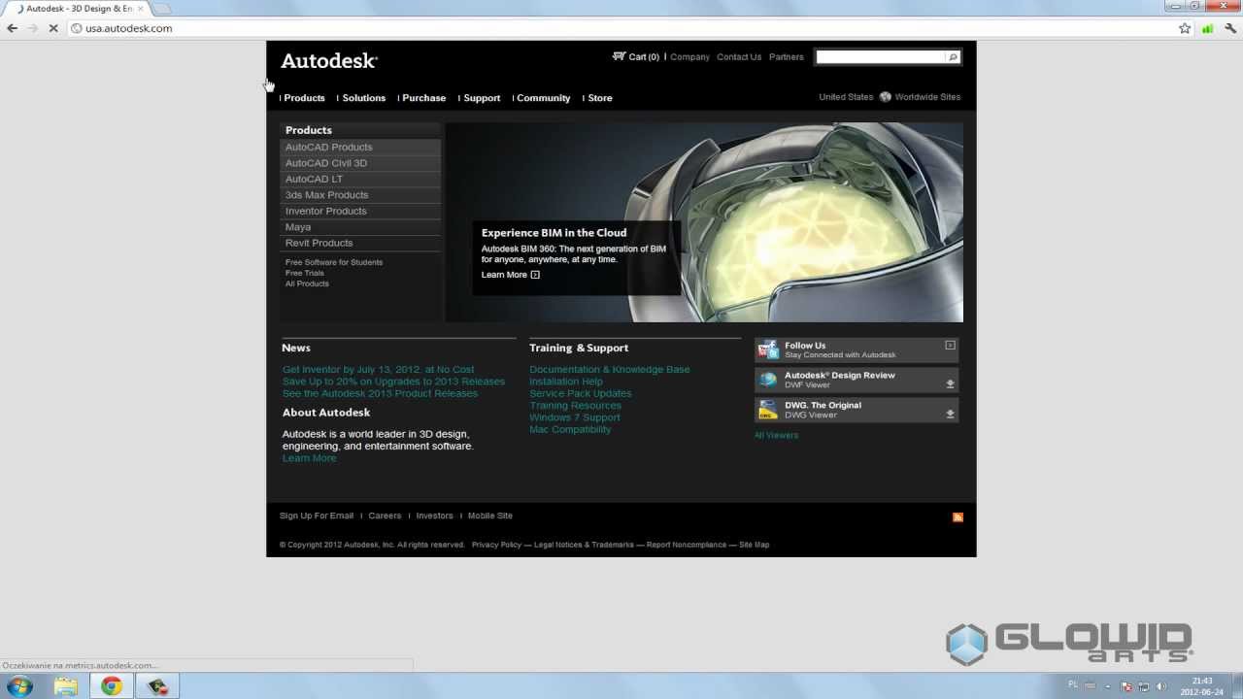Open Windows 7 Support link
1243x699 pixels.
coord(574,417)
